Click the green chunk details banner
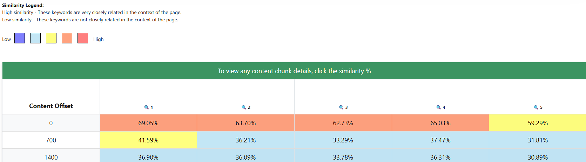This screenshot has height=162, width=586. tap(294, 71)
